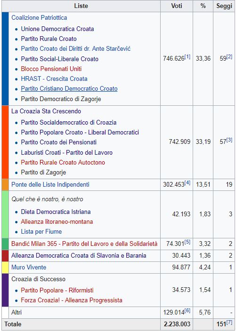The height and width of the screenshot is (331, 236).
Task: Open the Lista per Fiume link
Action: coord(41,232)
